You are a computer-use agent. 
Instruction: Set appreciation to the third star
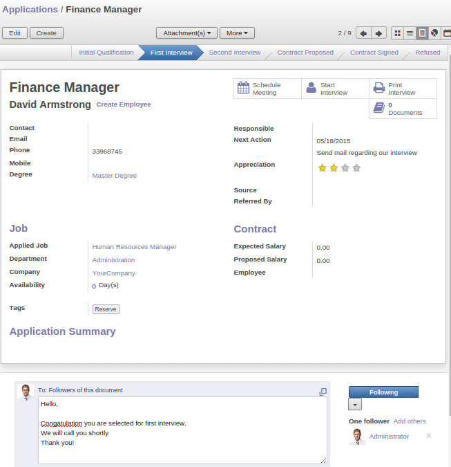(x=345, y=167)
